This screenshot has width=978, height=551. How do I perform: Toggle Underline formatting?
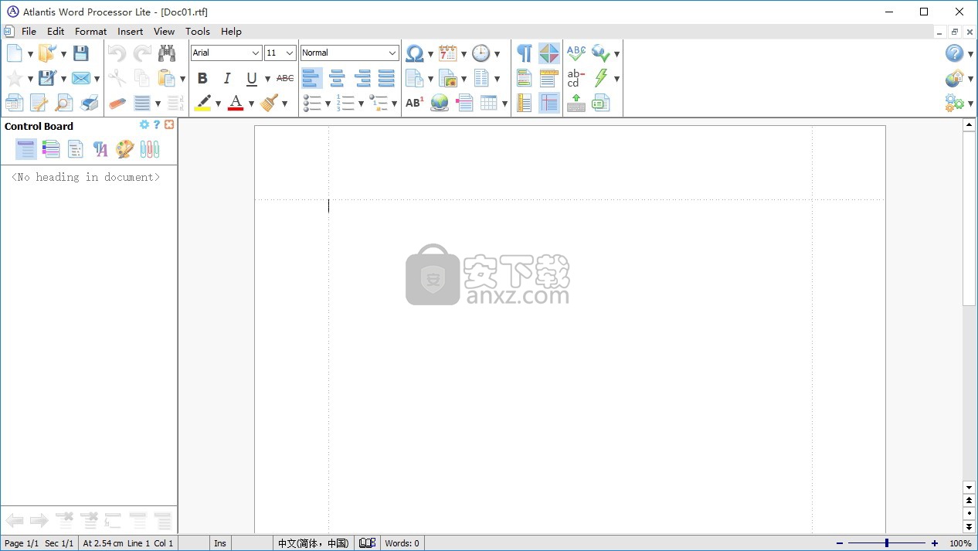pos(252,78)
